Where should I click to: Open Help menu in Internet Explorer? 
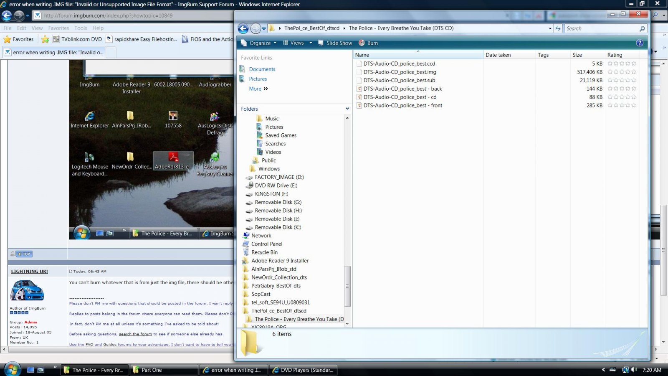(98, 28)
